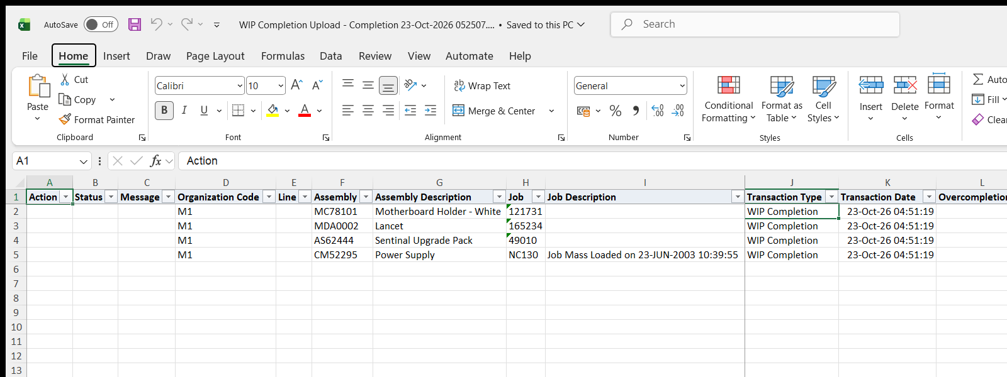Click the align left icon
This screenshot has width=1007, height=377.
tap(348, 111)
